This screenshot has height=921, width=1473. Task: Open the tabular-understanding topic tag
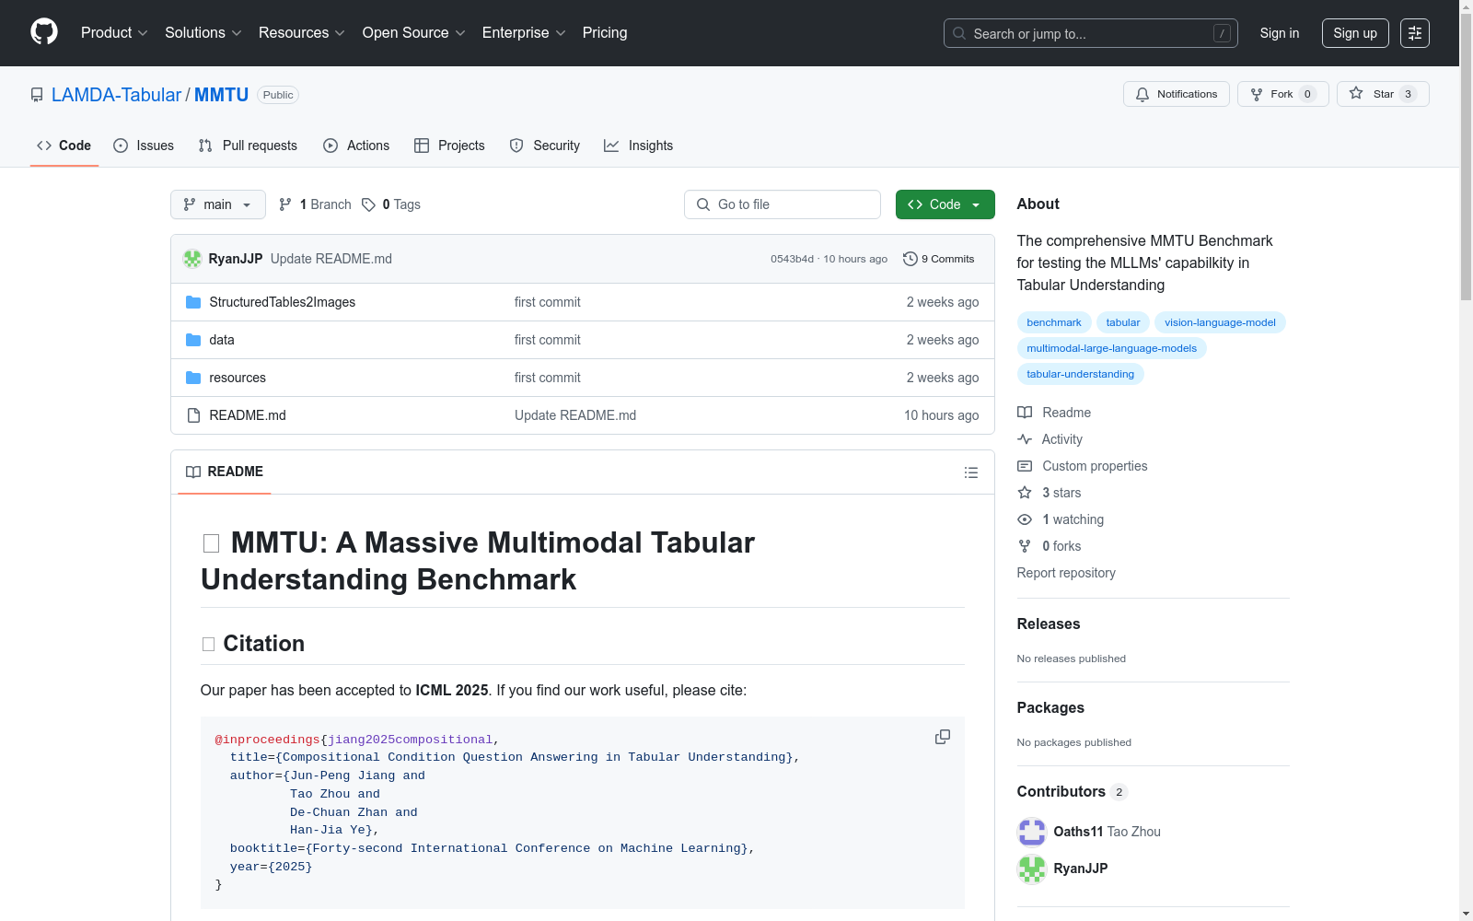(1080, 374)
